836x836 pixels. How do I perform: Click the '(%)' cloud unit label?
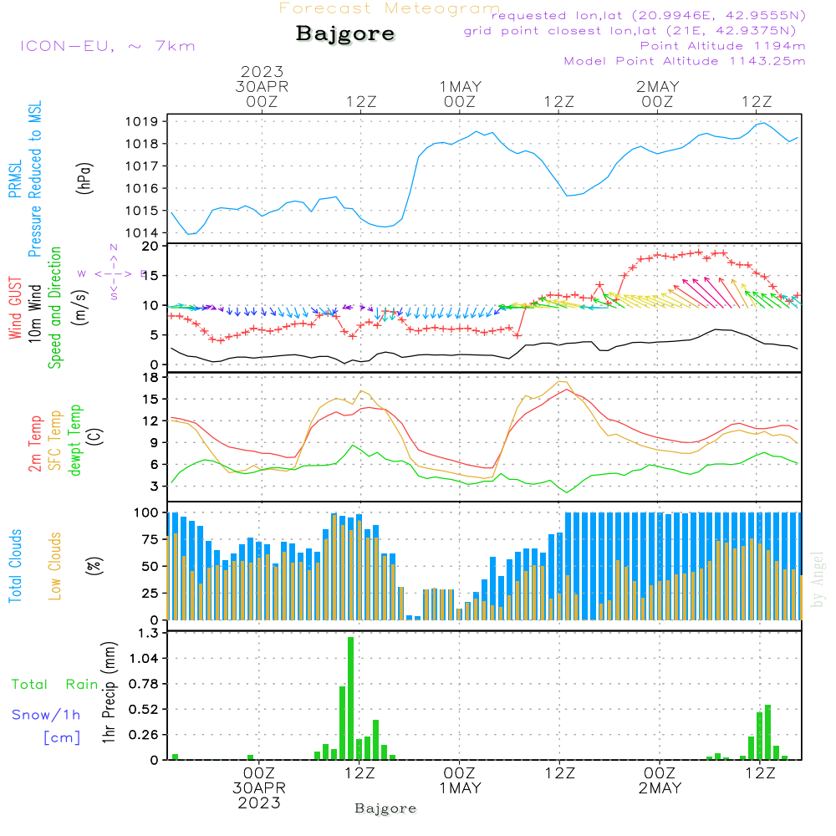click(94, 566)
